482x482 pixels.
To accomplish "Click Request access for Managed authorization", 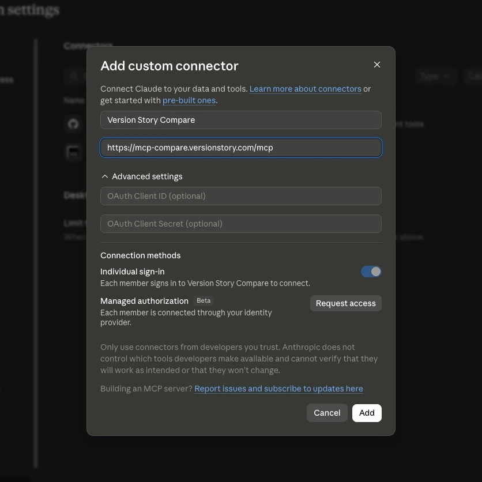I will pos(345,303).
